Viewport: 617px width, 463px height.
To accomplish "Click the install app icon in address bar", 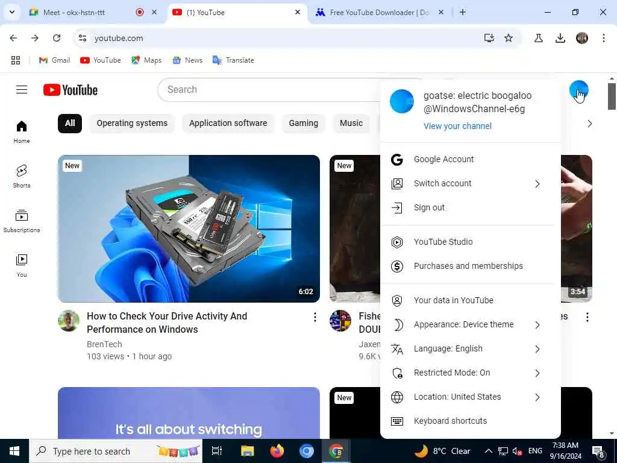I will pyautogui.click(x=489, y=38).
